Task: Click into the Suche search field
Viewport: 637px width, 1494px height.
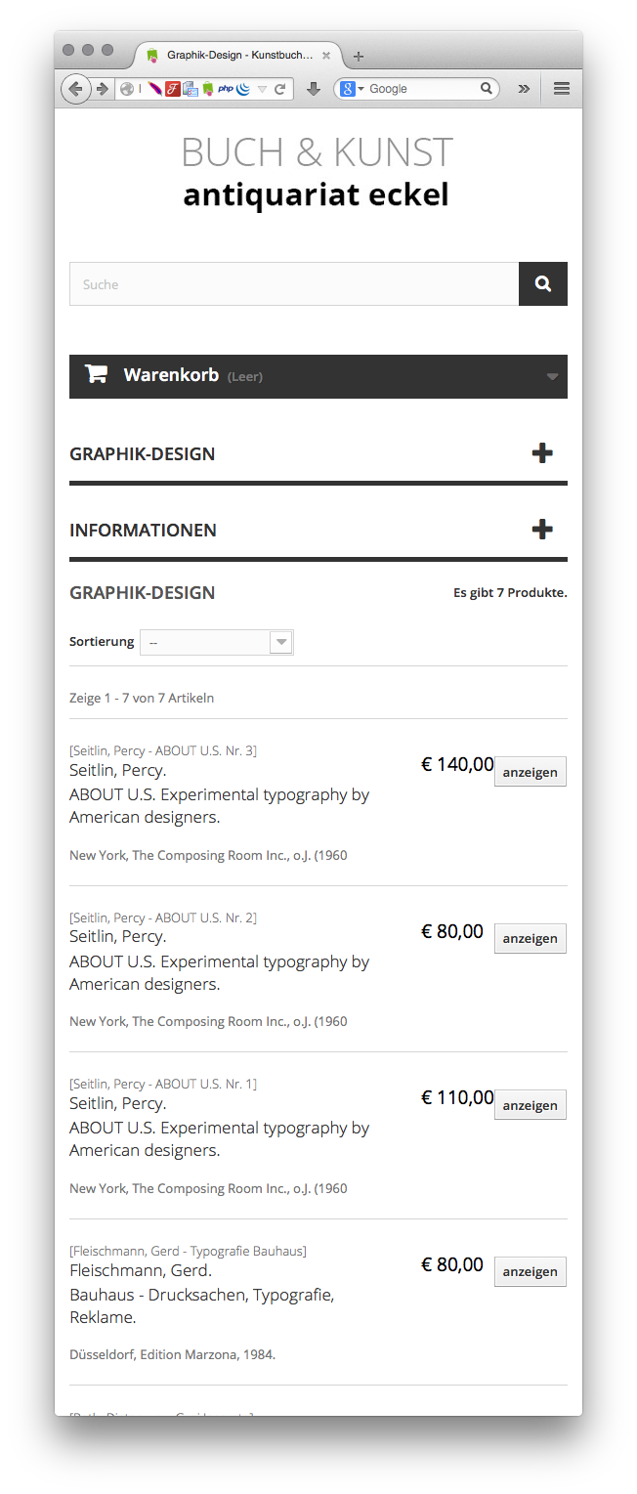Action: 293,284
